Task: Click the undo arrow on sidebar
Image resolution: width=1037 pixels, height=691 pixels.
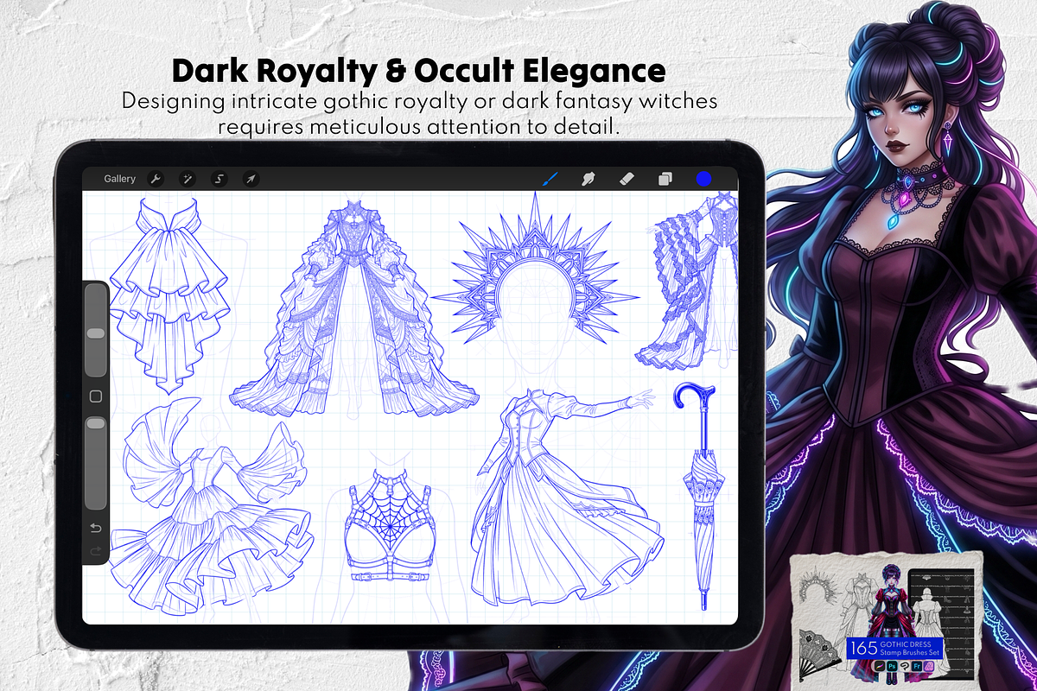Action: pyautogui.click(x=96, y=528)
